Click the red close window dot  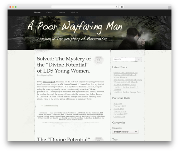(x=10, y=7)
